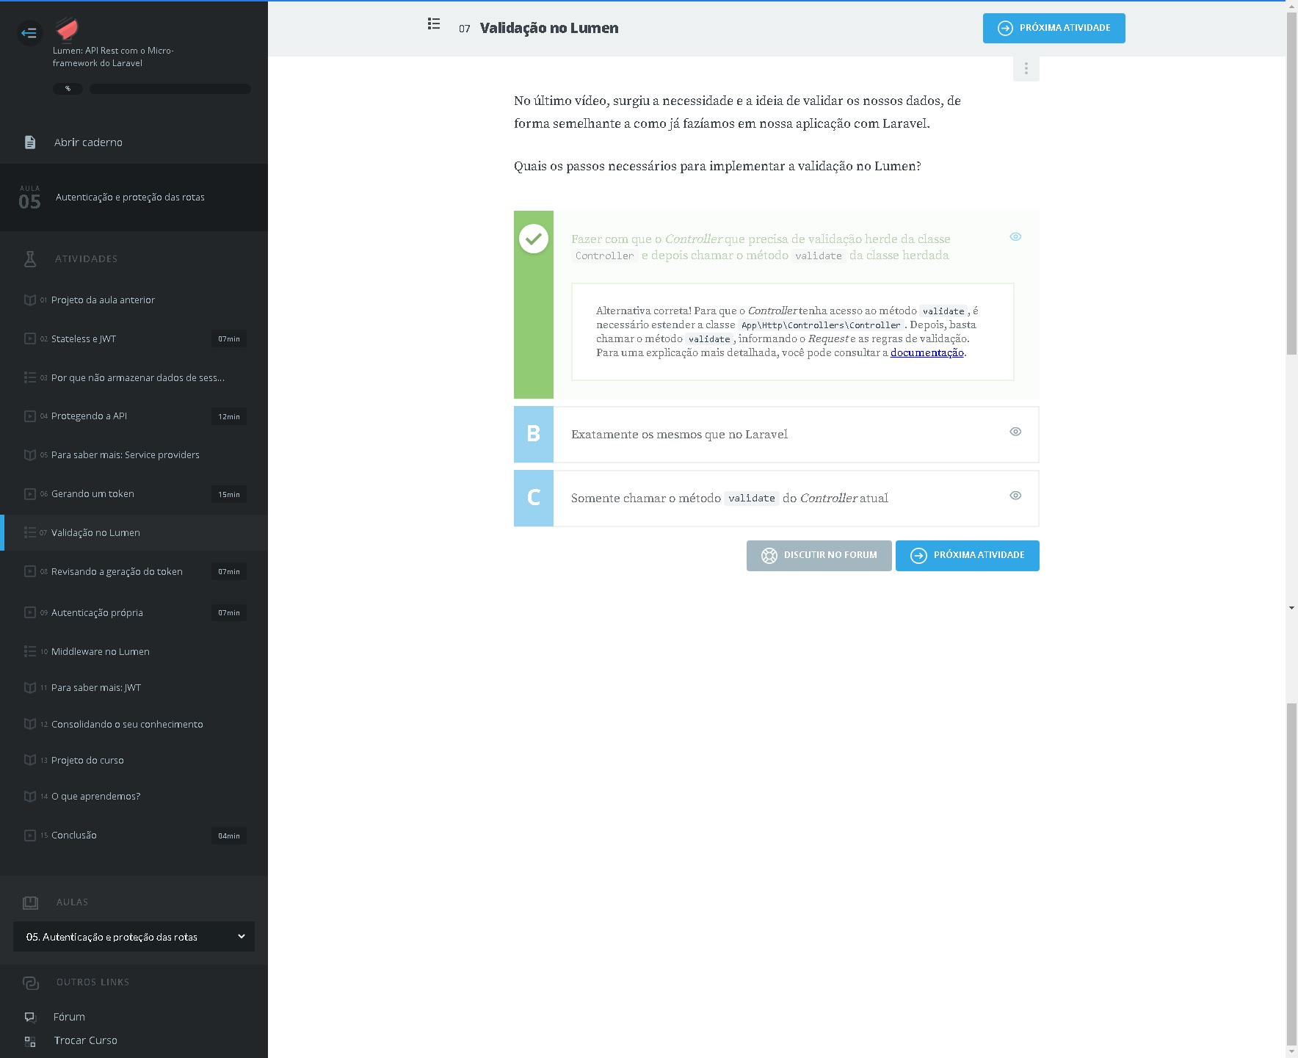Click the back arrow icon in the sidebar
The image size is (1298, 1058).
tap(29, 33)
